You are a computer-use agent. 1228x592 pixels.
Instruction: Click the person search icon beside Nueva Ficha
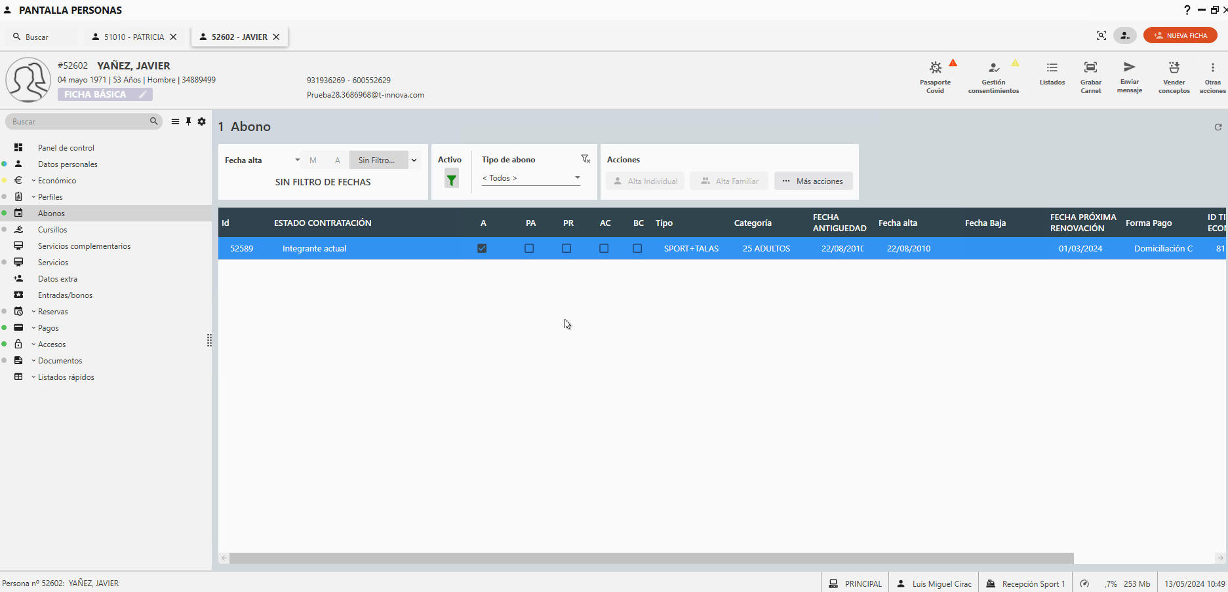[1125, 35]
